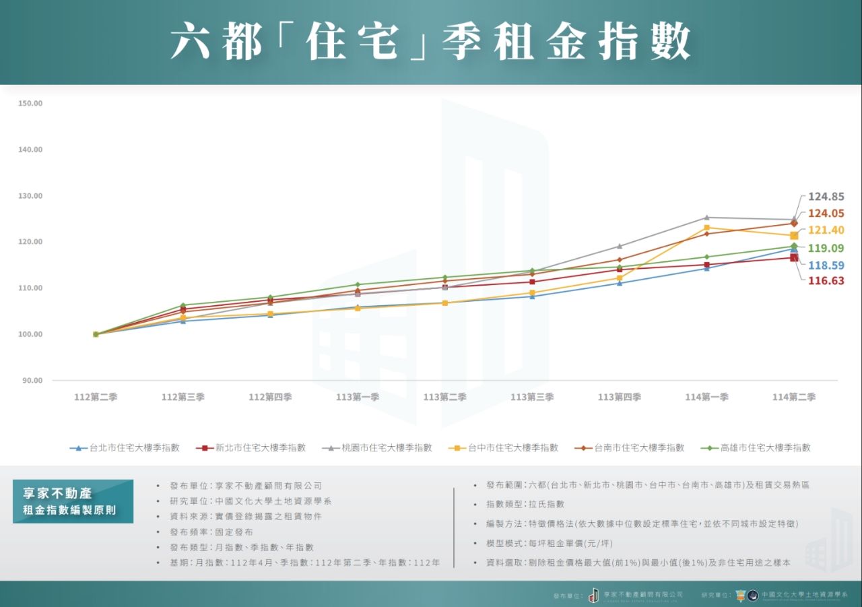Viewport: 862px width, 607px height.
Task: Click the 享家不動產 building logo in footer
Action: coord(593,595)
